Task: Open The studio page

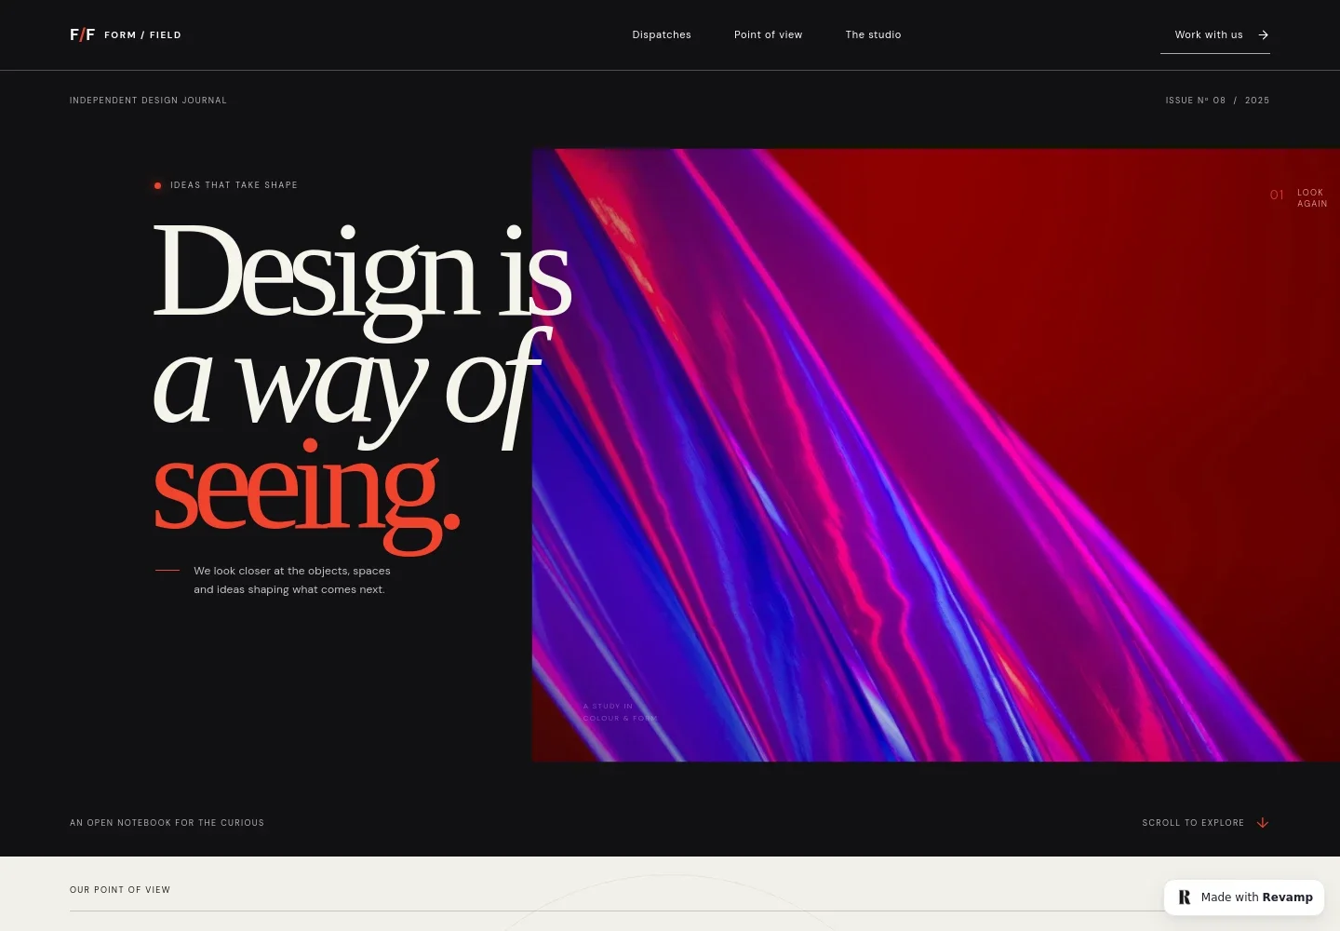Action: [873, 34]
